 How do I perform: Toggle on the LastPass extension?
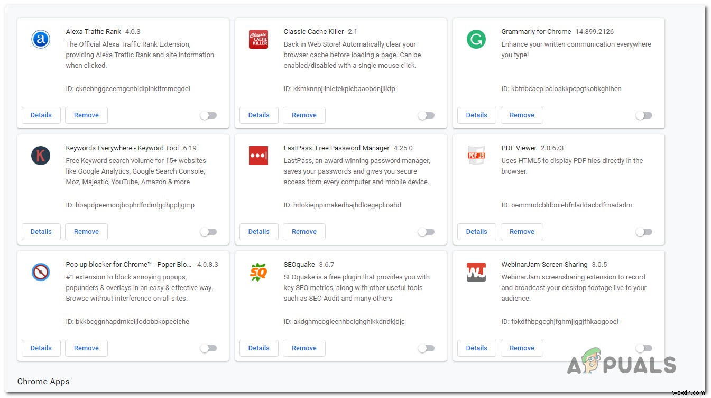tap(426, 231)
